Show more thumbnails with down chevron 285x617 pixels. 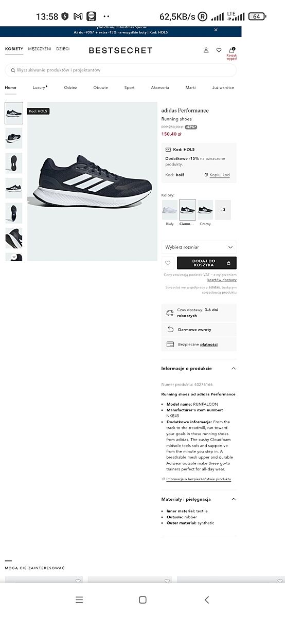pyautogui.click(x=13, y=257)
